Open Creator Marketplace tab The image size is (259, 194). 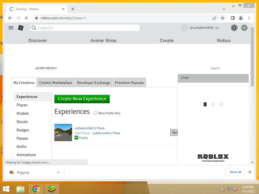56,83
